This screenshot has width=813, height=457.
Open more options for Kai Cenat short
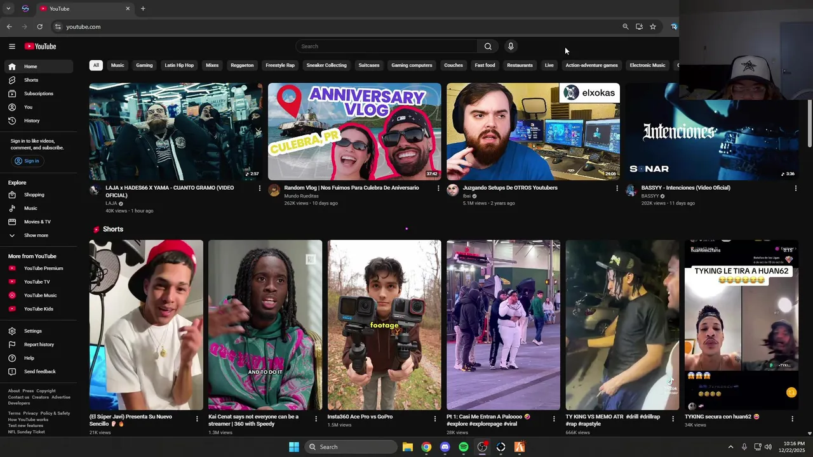pos(316,419)
